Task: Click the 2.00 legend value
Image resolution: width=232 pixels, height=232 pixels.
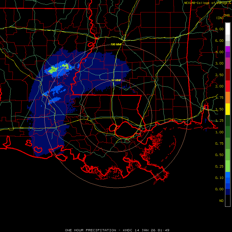Action: (x=219, y=86)
